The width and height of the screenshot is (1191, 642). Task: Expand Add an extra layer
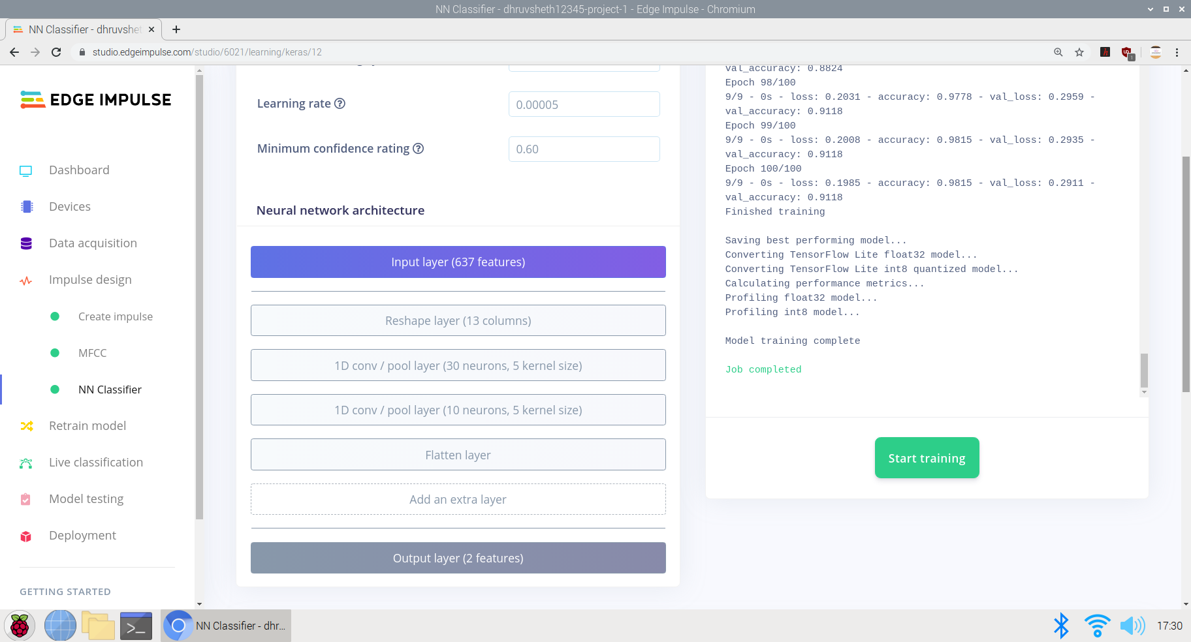tap(458, 498)
